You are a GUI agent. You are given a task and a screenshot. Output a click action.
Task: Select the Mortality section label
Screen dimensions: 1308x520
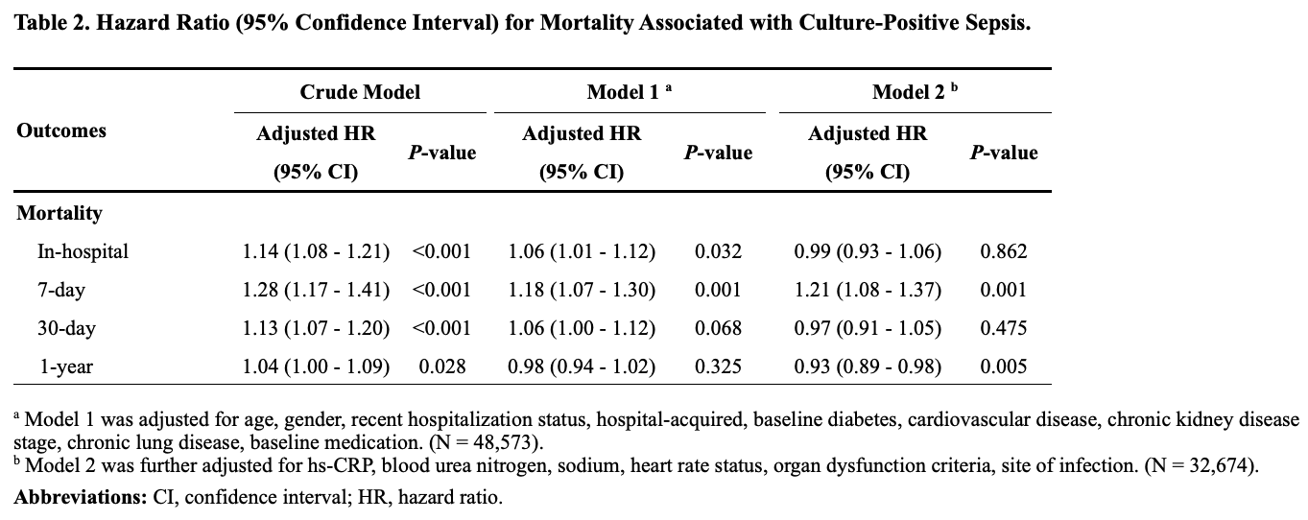point(59,213)
